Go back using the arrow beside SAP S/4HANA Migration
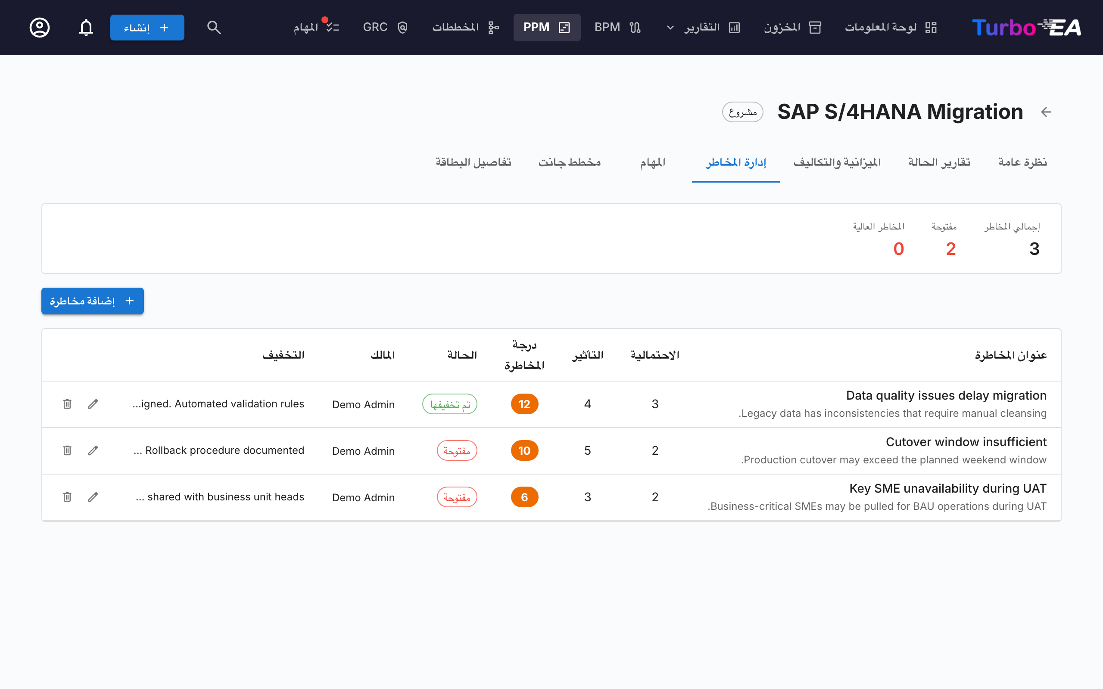The height and width of the screenshot is (689, 1103). 1046,112
